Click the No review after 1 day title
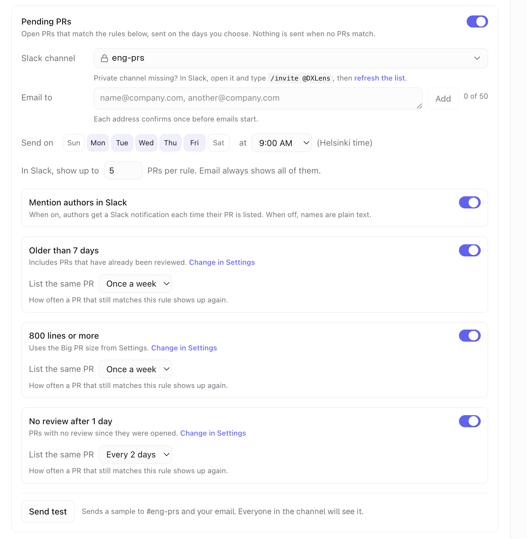 click(x=70, y=421)
